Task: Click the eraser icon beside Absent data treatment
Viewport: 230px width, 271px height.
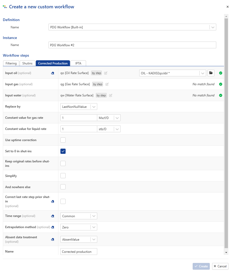Action: point(53,239)
